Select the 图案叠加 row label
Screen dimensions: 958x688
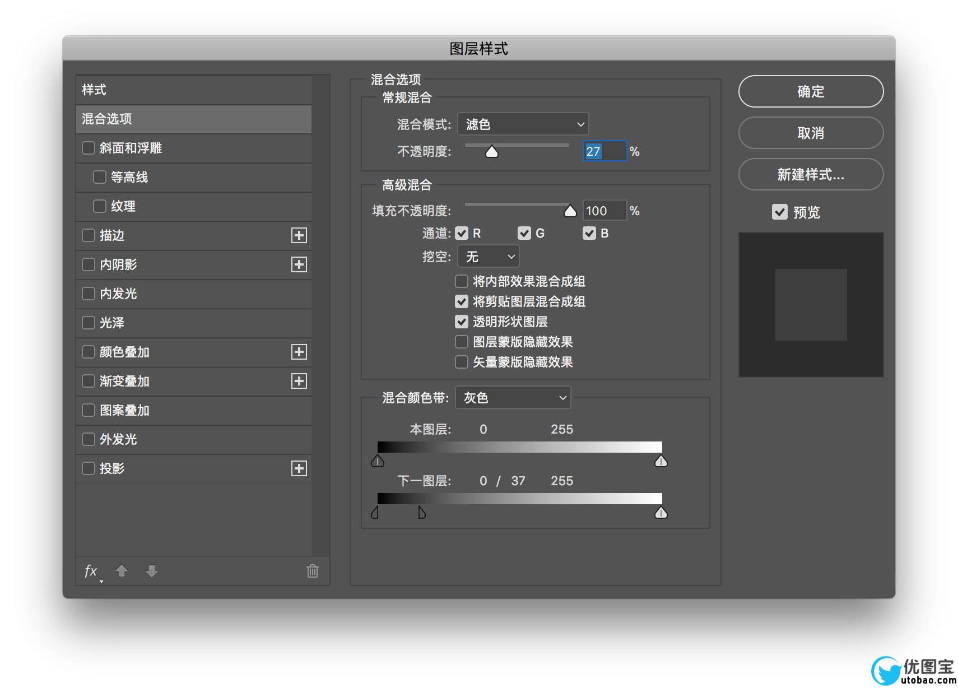[124, 410]
